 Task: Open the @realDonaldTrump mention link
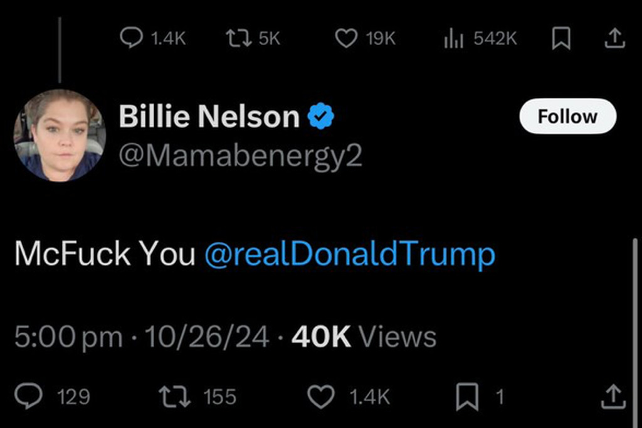(x=350, y=254)
